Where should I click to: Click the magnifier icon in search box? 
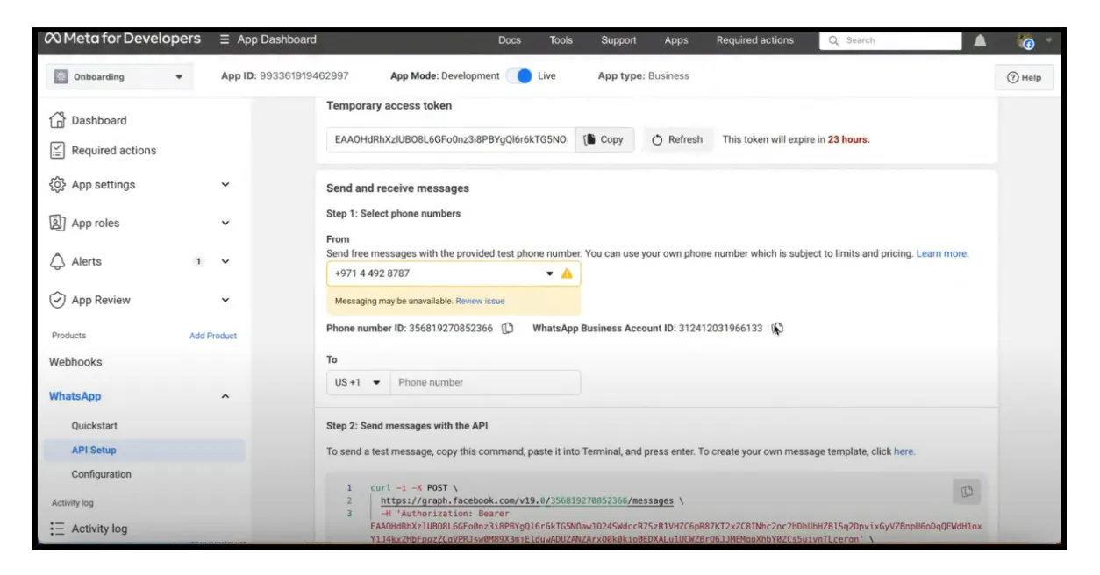tap(834, 40)
